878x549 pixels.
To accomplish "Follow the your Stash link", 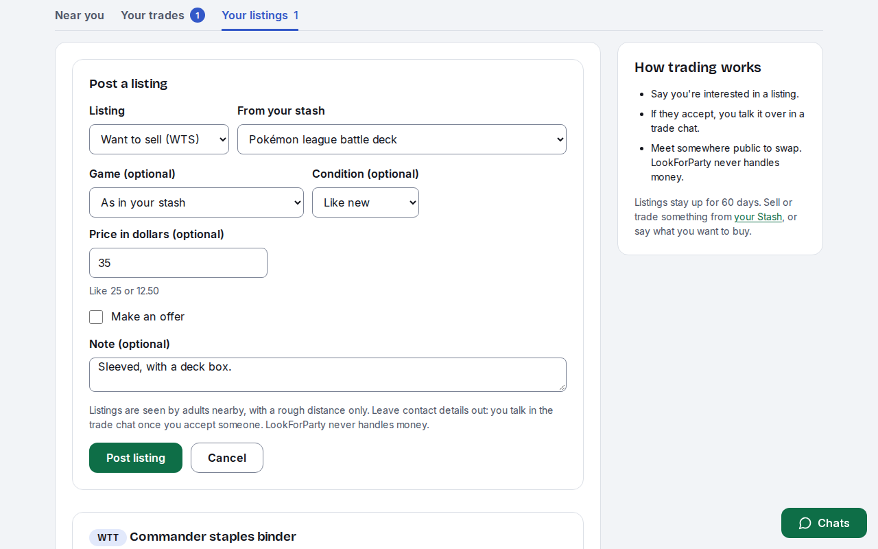I will click(758, 217).
